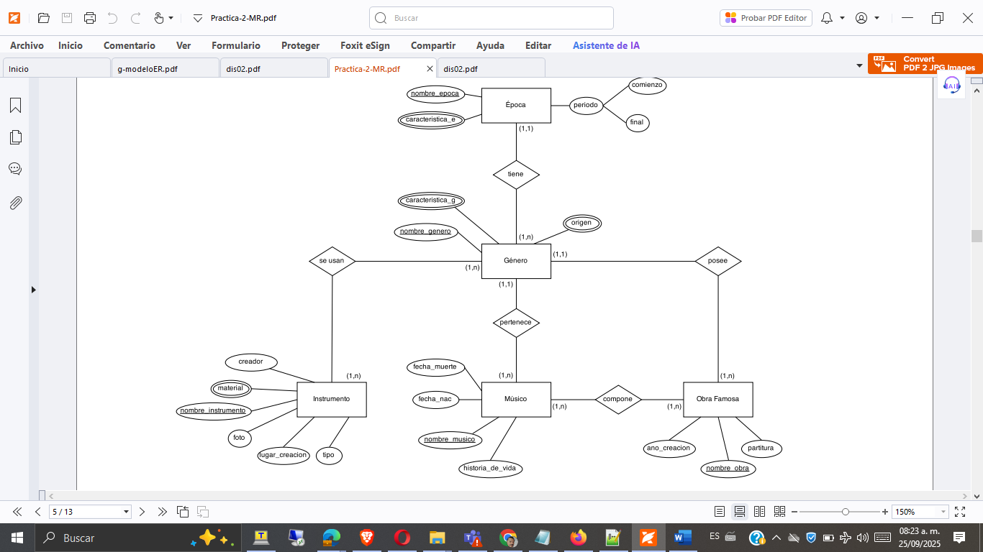Open the page number 5 / 13 dropdown
This screenshot has width=983, height=552.
(x=127, y=512)
